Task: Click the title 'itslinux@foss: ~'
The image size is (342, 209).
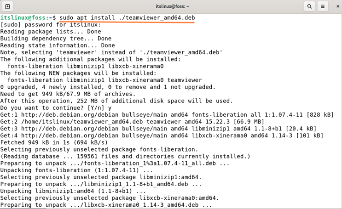Action: 172,6
